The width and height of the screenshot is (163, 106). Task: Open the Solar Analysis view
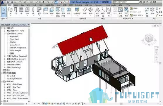point(16,51)
